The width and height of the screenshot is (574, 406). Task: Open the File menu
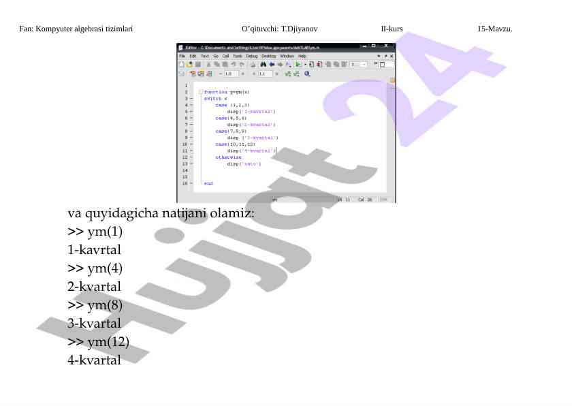182,56
